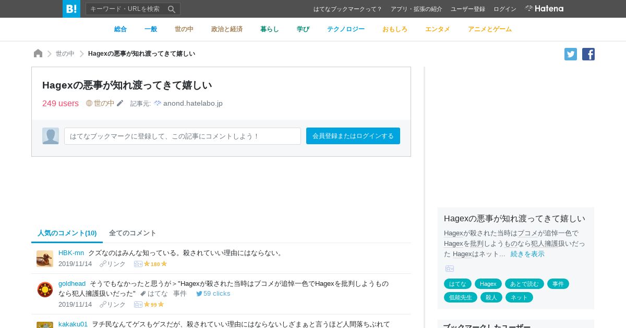Click リンク on HBK-mn's comment
The height and width of the screenshot is (328, 626).
click(116, 264)
